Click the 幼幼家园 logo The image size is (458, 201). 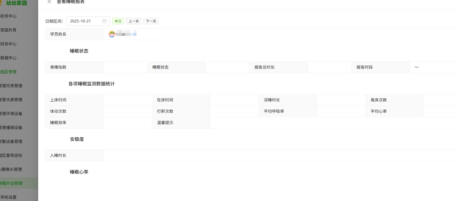(16, 3)
